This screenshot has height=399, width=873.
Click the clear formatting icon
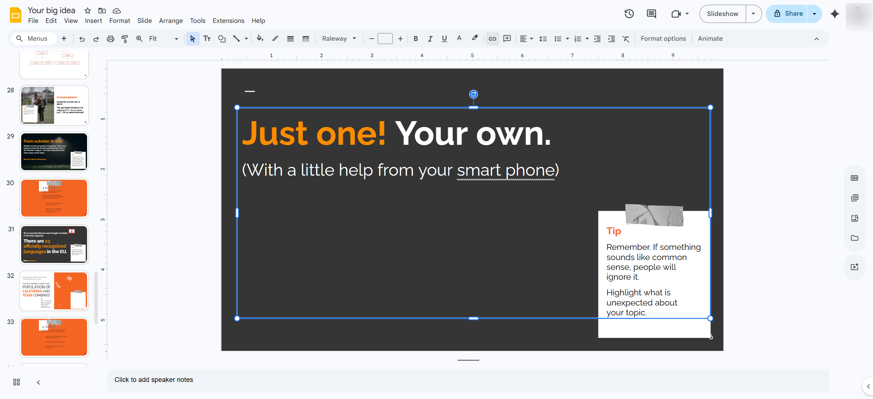coord(626,39)
